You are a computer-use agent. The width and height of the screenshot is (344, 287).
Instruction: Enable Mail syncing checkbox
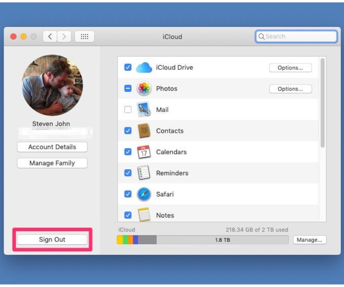coord(127,110)
